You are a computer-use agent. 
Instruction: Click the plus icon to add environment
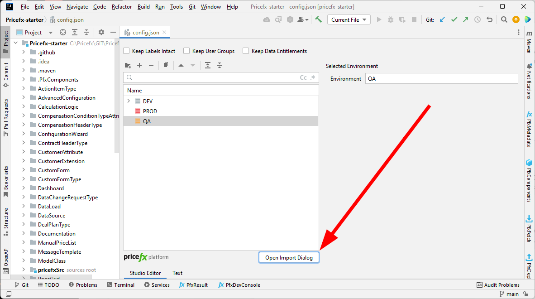click(x=139, y=65)
